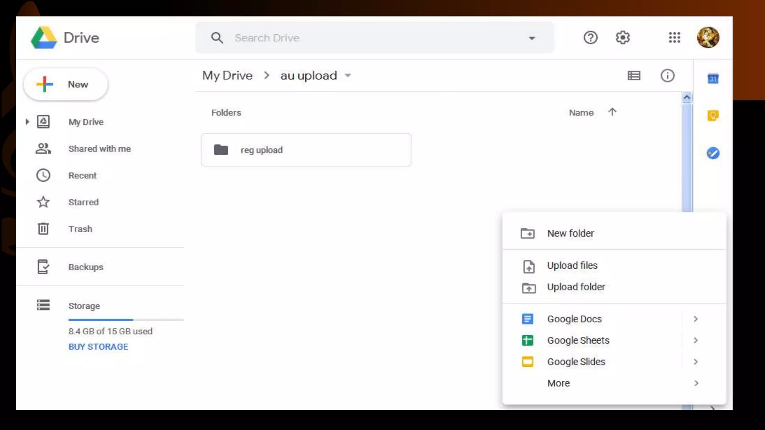Select Upload files from the menu
Screen dimensions: 765x430
click(x=572, y=265)
